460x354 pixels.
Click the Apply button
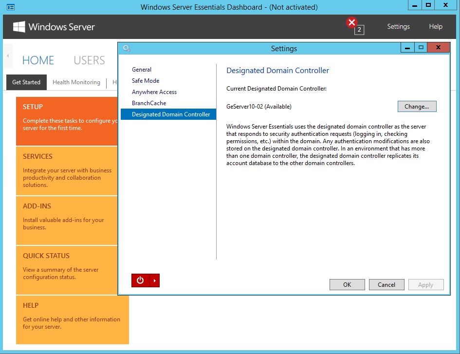pyautogui.click(x=425, y=284)
